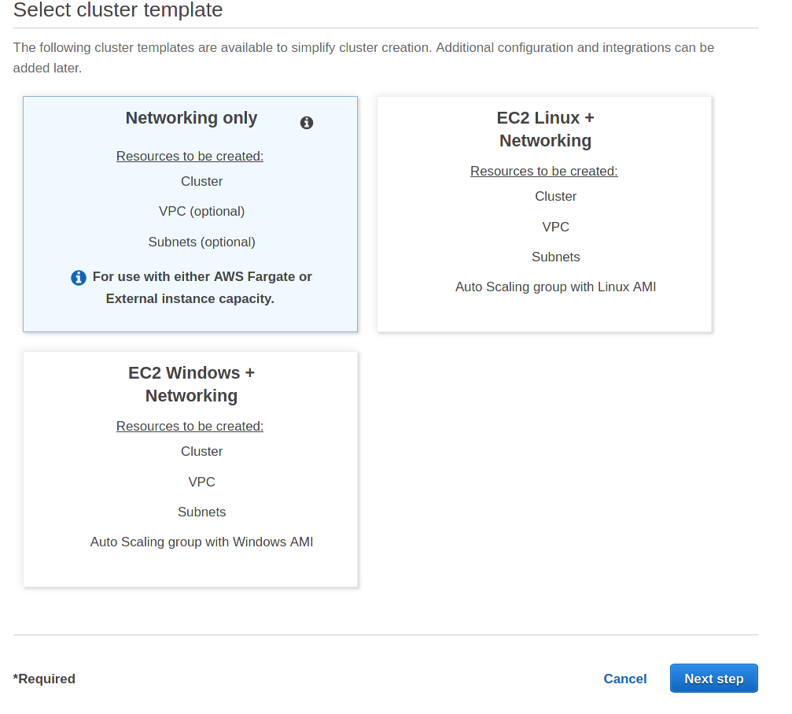
Task: Click 'VPC' in the EC2 Windows card
Action: point(201,482)
